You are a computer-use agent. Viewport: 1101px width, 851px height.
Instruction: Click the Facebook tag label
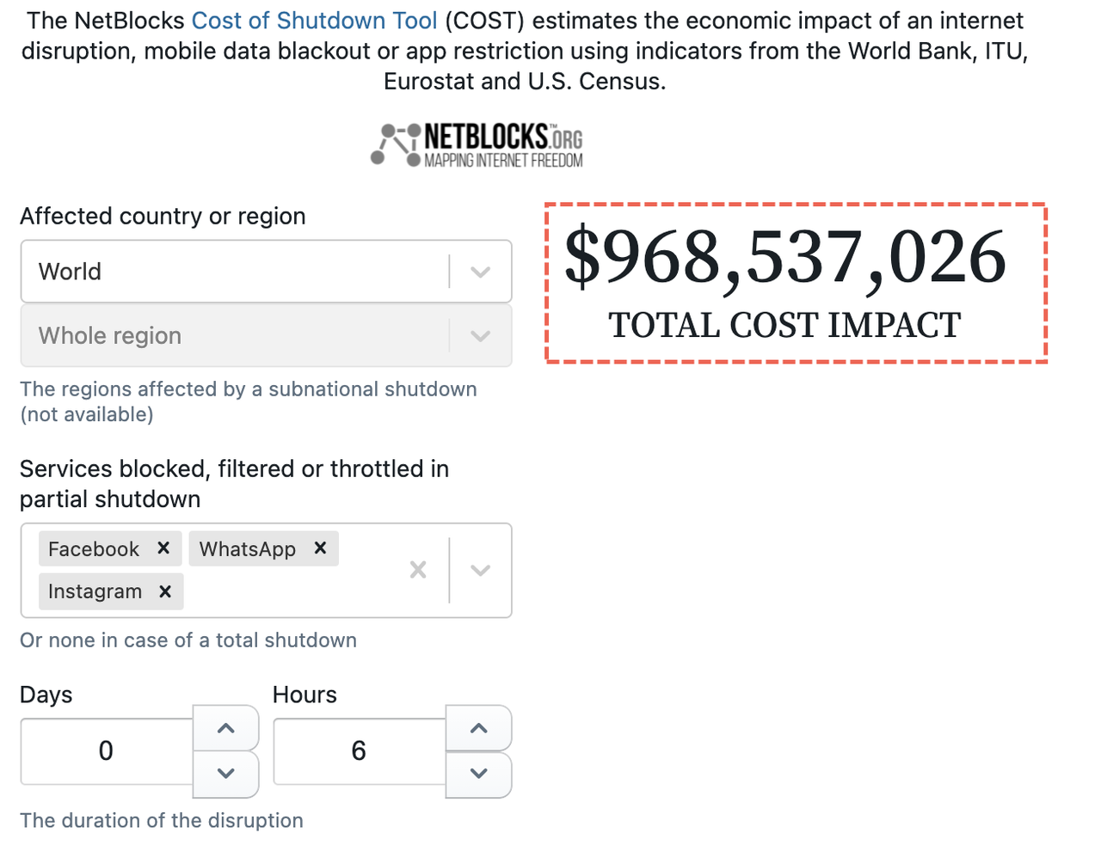[x=94, y=548]
